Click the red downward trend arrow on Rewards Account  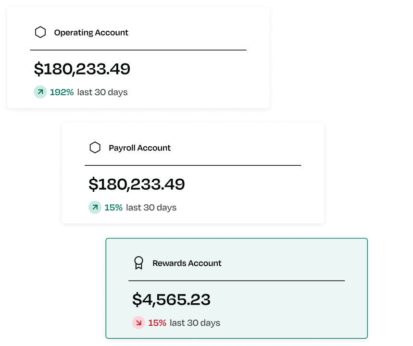coord(138,322)
